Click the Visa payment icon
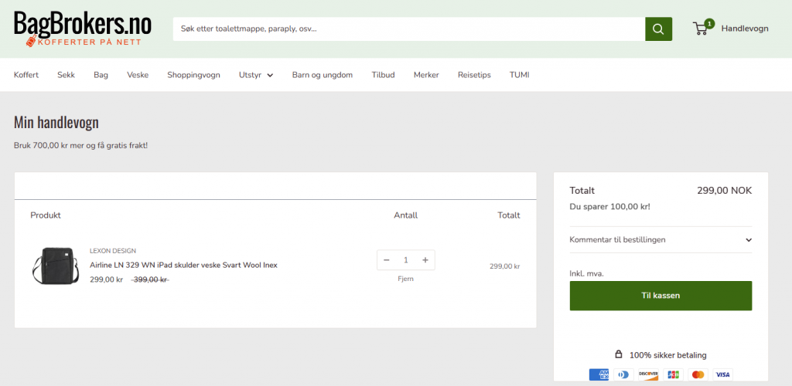 (723, 374)
